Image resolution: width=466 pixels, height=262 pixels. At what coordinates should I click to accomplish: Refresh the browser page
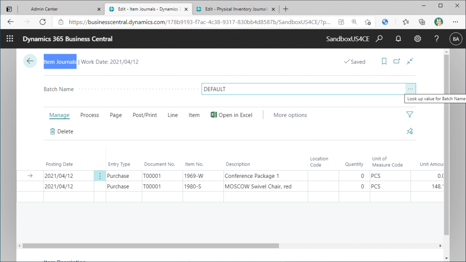[43, 22]
